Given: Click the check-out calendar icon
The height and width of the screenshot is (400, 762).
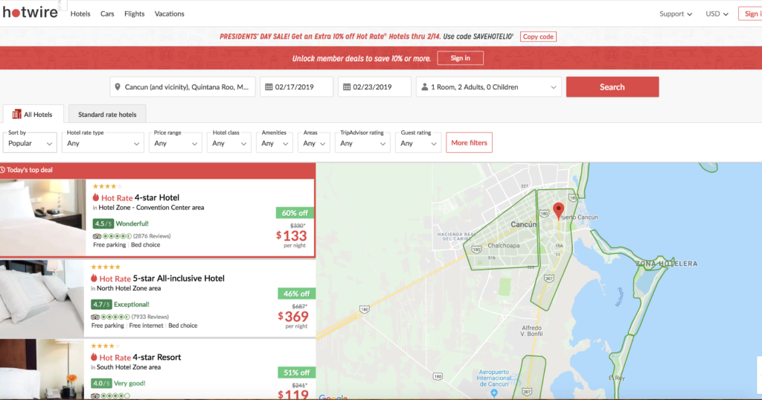Looking at the screenshot, I should coord(346,87).
